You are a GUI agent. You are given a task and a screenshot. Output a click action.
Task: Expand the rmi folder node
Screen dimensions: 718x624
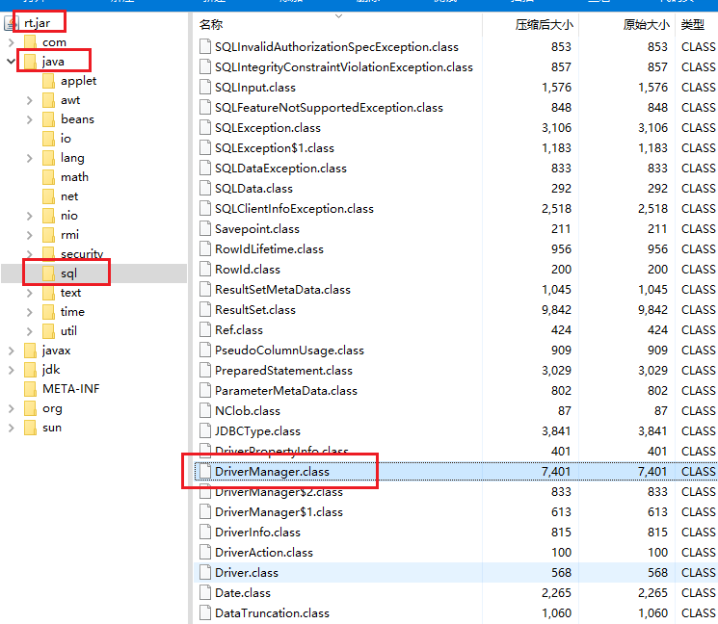[x=29, y=235]
